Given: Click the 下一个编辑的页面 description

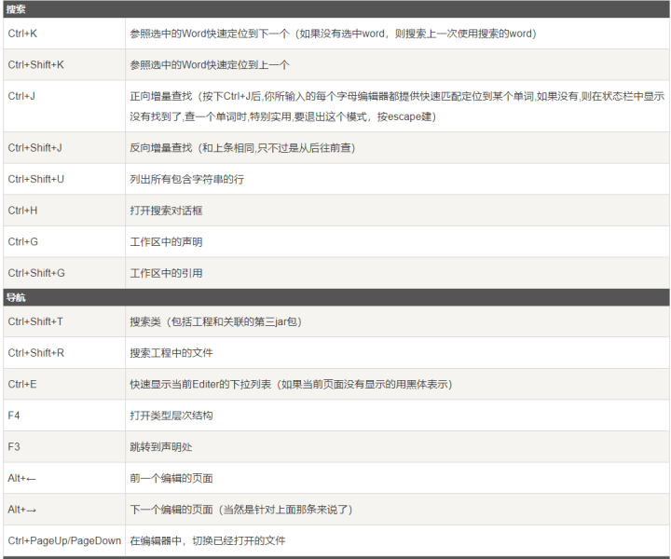Looking at the screenshot, I should pos(241,510).
